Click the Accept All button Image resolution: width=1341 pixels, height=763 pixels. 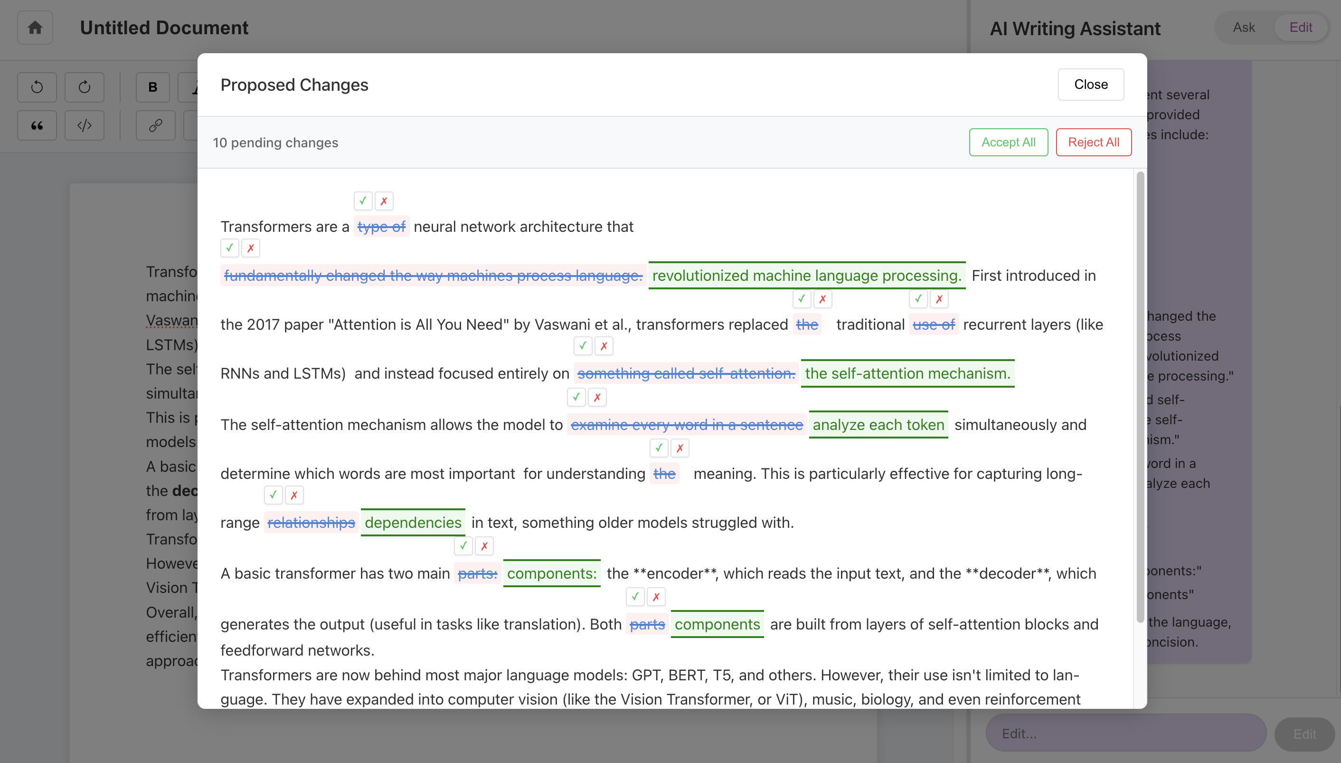click(1008, 142)
